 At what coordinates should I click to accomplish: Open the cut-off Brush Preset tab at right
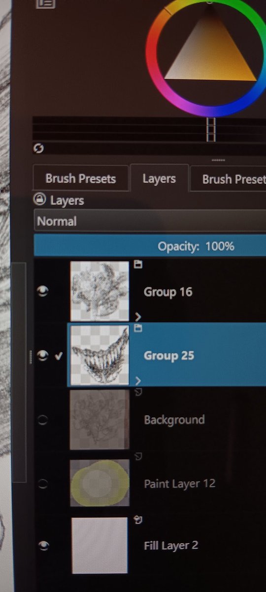point(229,179)
